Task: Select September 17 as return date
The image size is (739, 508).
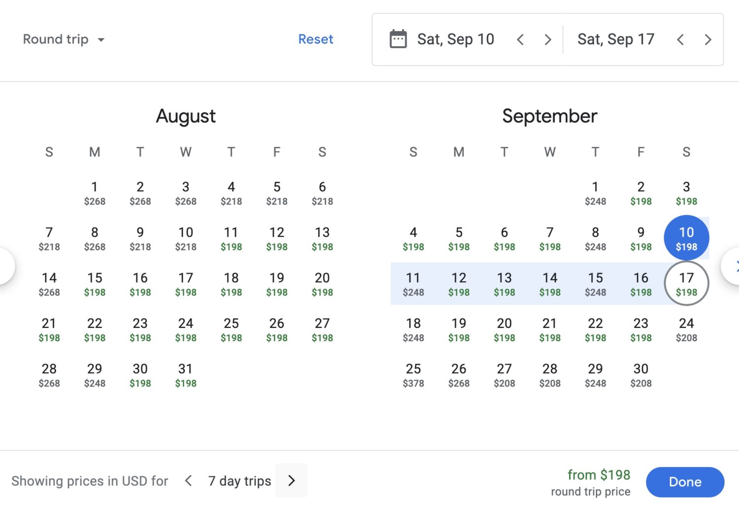Action: 686,283
